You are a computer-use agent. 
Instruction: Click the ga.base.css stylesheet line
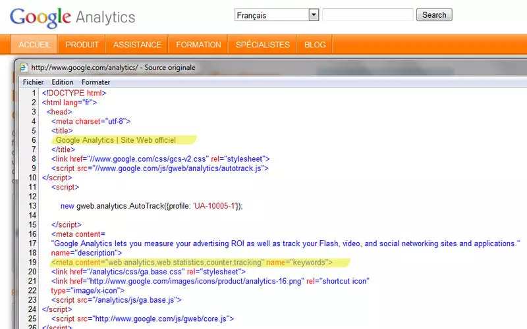148,272
